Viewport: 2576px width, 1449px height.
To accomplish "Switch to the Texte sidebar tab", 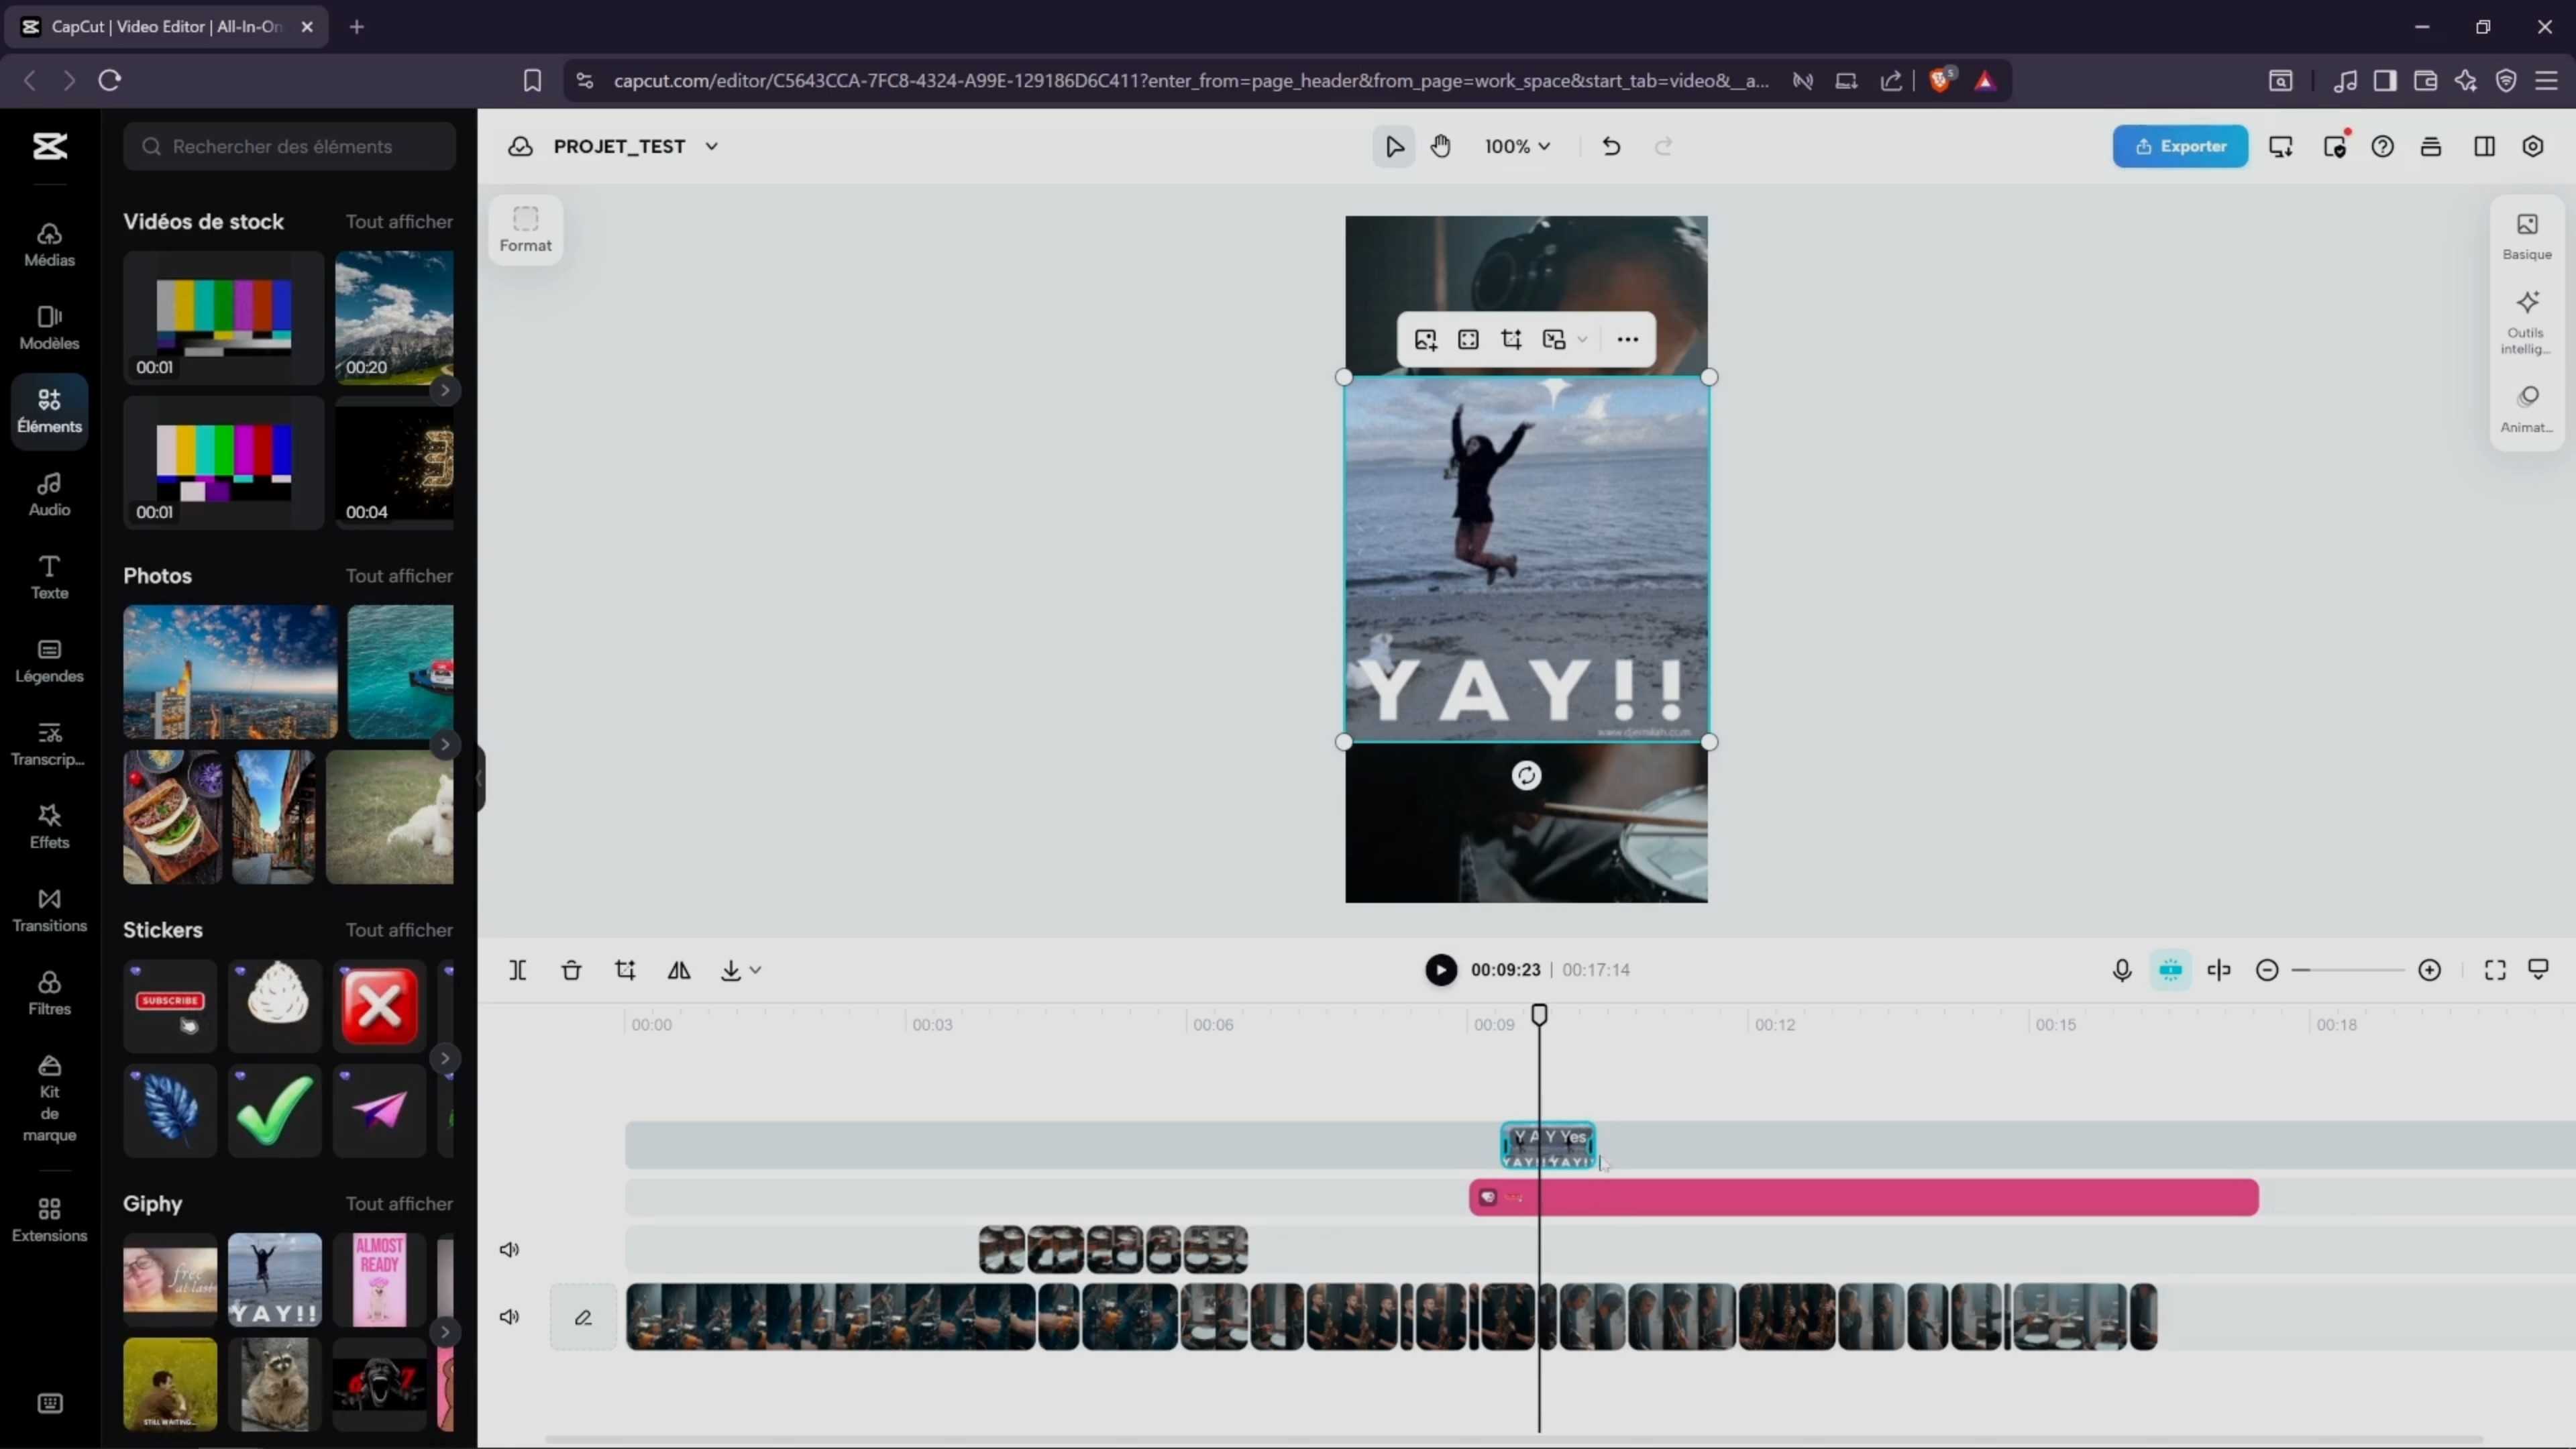I will click(x=49, y=577).
